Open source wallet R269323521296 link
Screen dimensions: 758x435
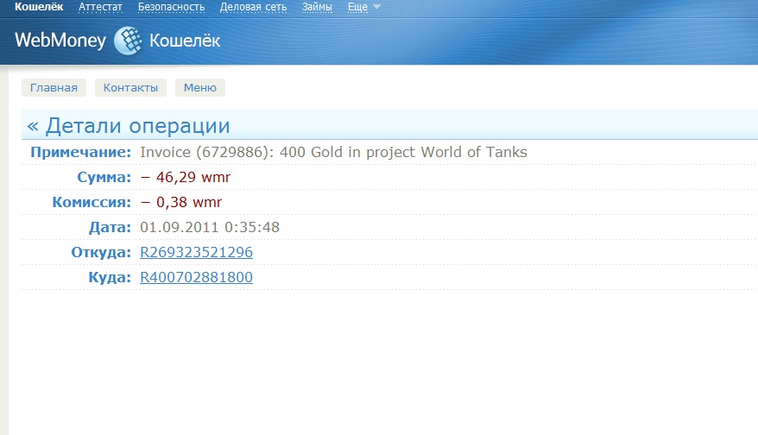196,252
